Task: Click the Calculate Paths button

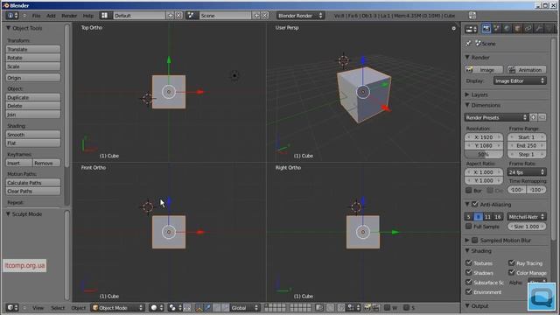Action: tap(33, 183)
